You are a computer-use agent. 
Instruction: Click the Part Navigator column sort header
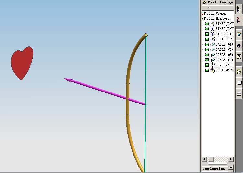click(217, 7)
